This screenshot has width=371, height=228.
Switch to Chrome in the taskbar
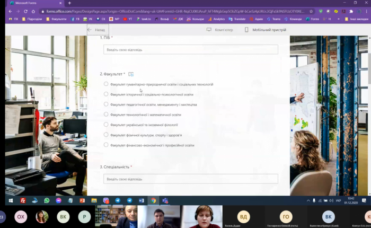point(153,201)
